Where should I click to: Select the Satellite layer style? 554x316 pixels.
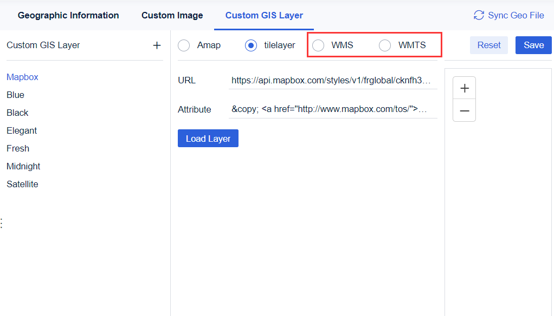coord(22,184)
